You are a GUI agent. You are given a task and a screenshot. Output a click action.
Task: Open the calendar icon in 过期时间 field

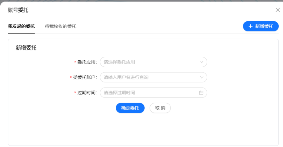(x=201, y=93)
